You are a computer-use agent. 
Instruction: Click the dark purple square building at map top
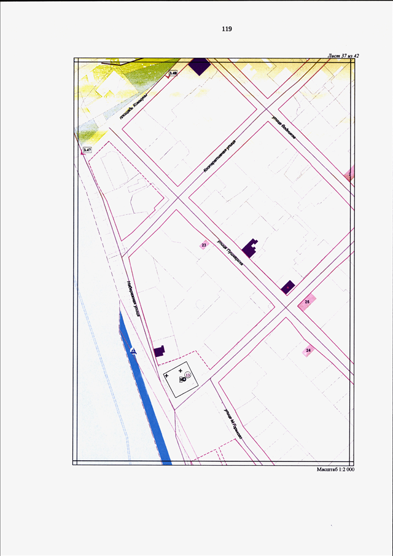[199, 66]
